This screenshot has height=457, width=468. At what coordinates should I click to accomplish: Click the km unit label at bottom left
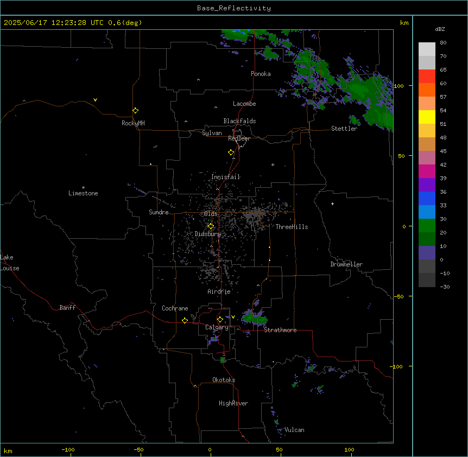(8, 451)
